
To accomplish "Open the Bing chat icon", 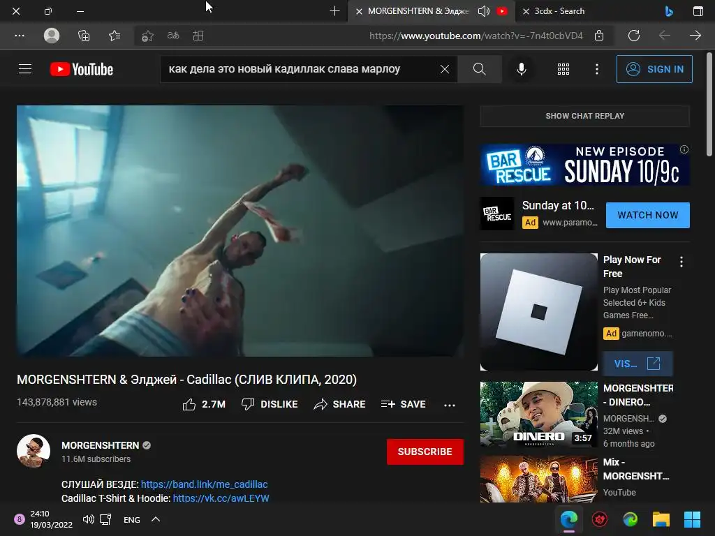I will tap(669, 11).
